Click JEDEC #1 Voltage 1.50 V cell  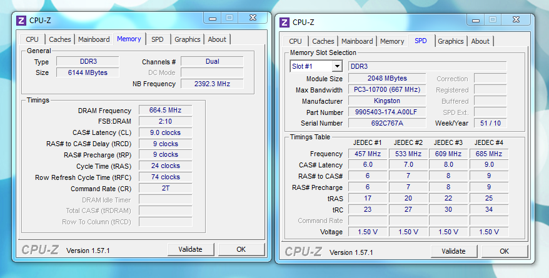pyautogui.click(x=368, y=232)
